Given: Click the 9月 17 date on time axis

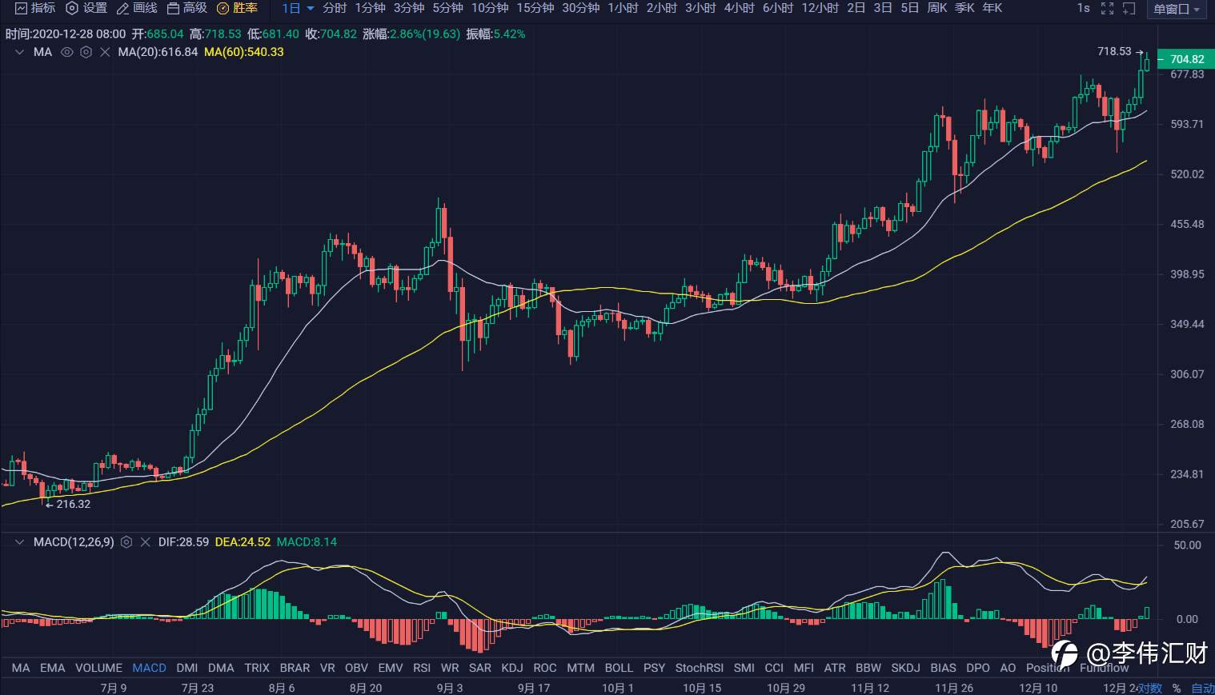Looking at the screenshot, I should click(534, 688).
